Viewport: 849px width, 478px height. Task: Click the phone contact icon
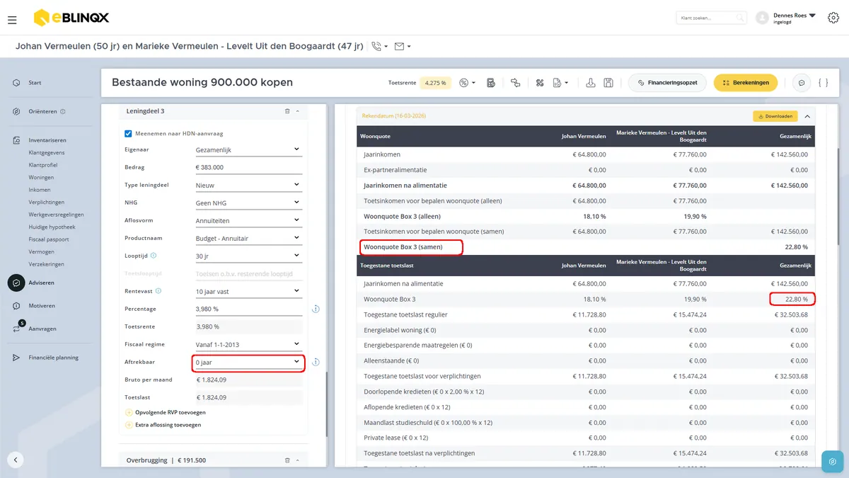[x=376, y=46]
